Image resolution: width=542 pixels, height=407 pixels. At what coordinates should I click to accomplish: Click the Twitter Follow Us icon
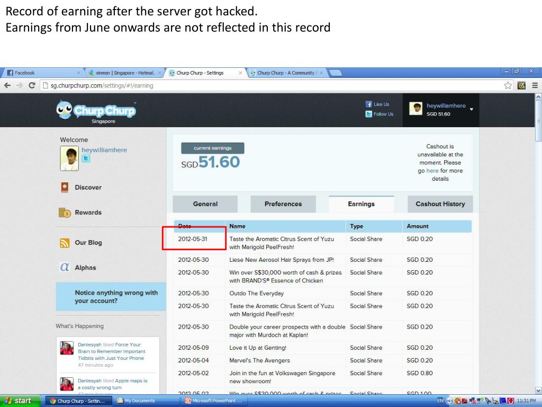click(x=368, y=114)
